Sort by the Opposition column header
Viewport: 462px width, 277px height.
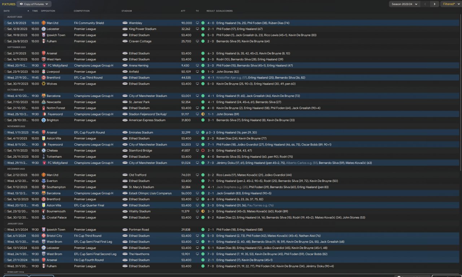pos(48,11)
